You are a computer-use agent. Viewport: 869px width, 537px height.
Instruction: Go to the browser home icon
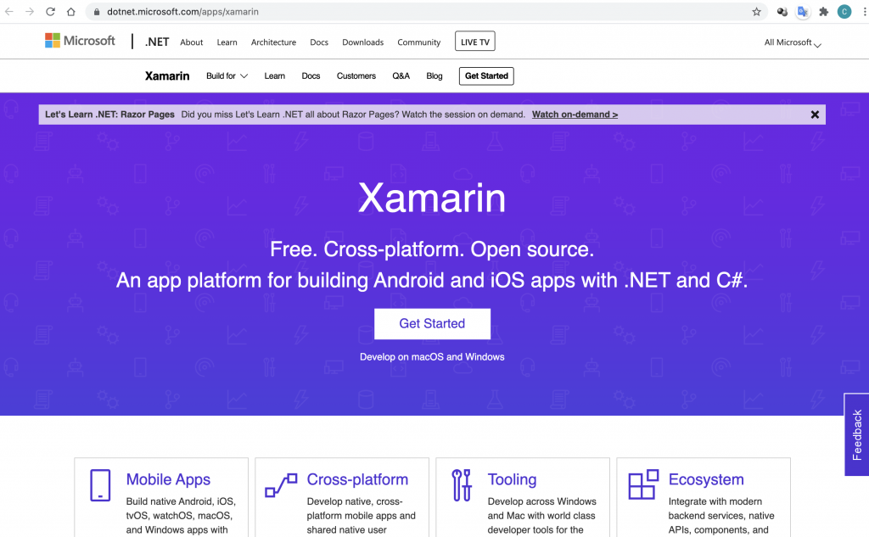pos(71,12)
